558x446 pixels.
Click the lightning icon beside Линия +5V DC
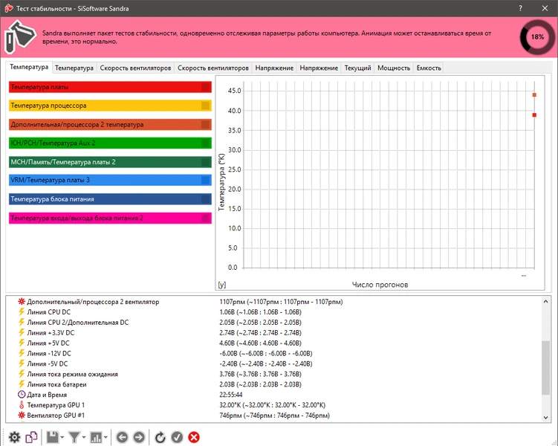coord(22,343)
